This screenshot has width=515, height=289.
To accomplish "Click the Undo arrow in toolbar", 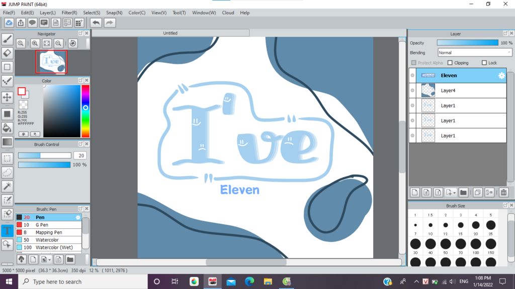I will coord(96,23).
